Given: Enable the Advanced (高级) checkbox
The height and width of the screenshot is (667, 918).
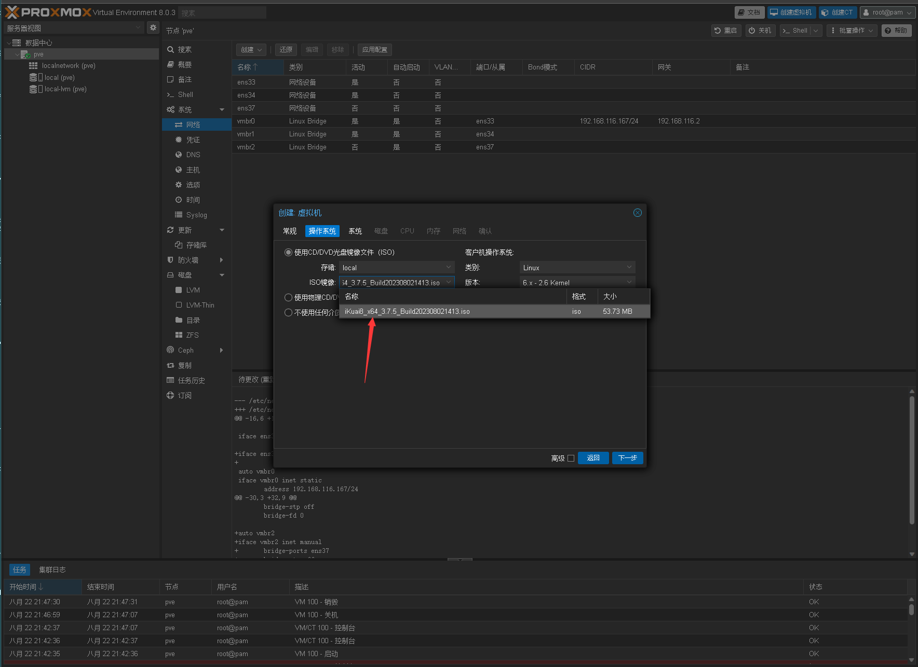Looking at the screenshot, I should point(571,458).
